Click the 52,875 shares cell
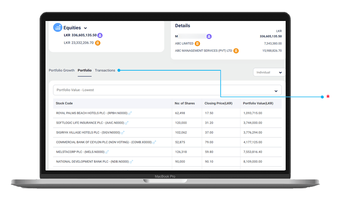This screenshot has height=200, width=342. (x=180, y=142)
